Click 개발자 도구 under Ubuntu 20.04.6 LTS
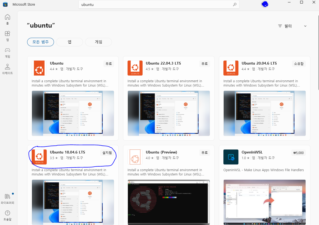Screen dimensions: 319x225 click(266, 69)
